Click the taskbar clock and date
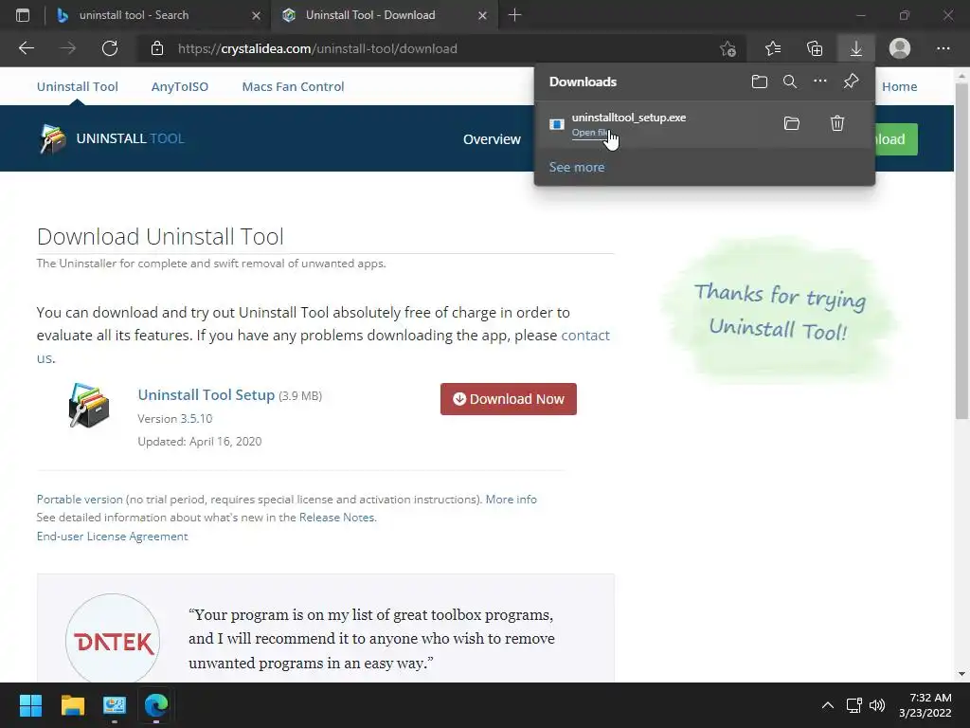The height and width of the screenshot is (728, 970). pos(925,705)
